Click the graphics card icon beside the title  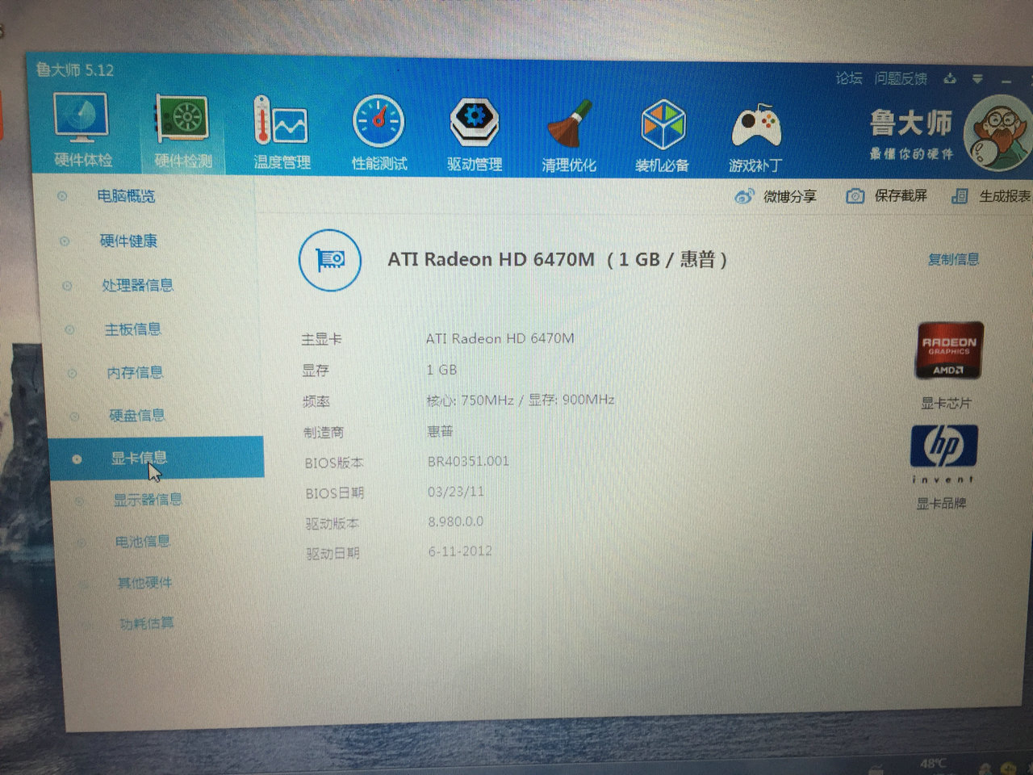pyautogui.click(x=329, y=259)
